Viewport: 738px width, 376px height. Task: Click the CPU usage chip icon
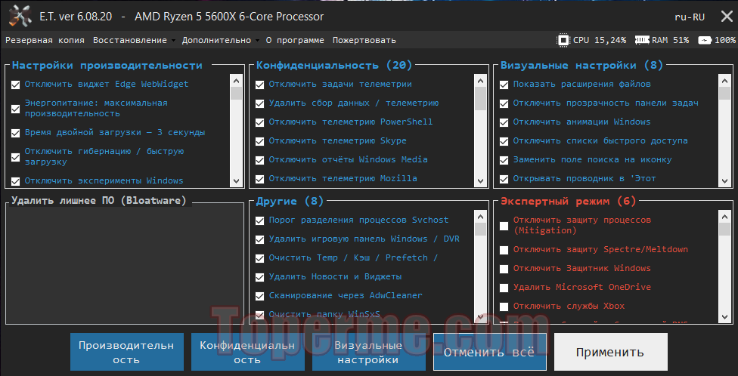[x=563, y=40]
